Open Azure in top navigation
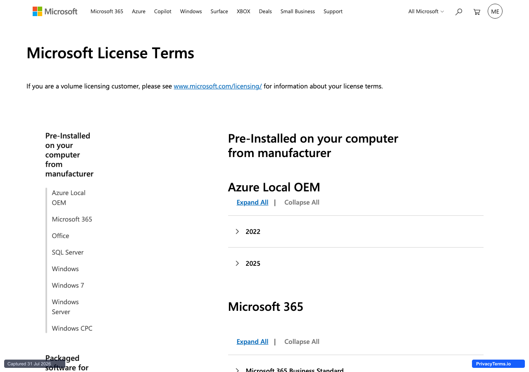This screenshot has height=372, width=529. coord(139,12)
